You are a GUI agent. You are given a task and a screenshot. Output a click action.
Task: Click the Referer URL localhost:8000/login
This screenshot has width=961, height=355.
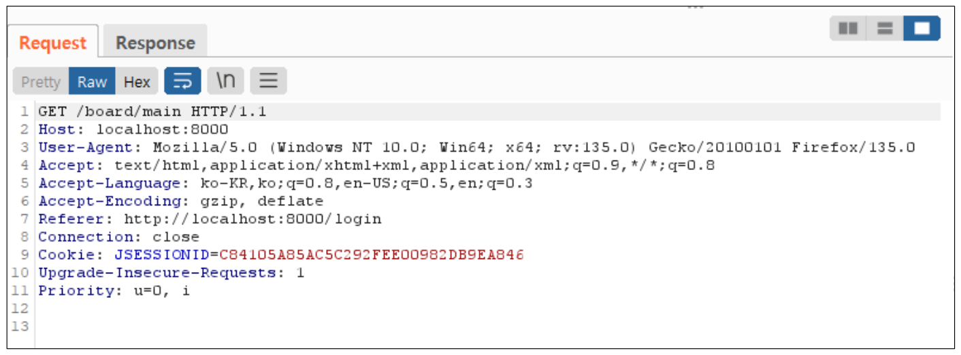[253, 219]
